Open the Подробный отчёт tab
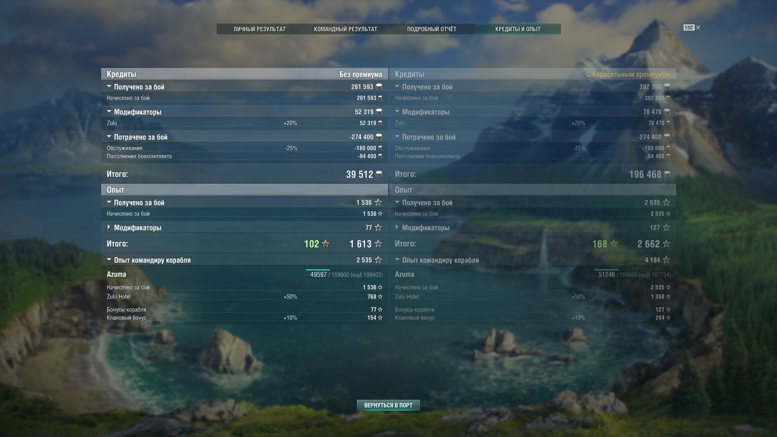The image size is (777, 437). [431, 29]
